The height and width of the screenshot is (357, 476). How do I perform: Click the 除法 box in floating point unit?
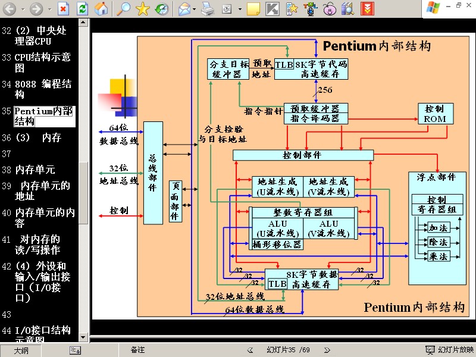439,242
